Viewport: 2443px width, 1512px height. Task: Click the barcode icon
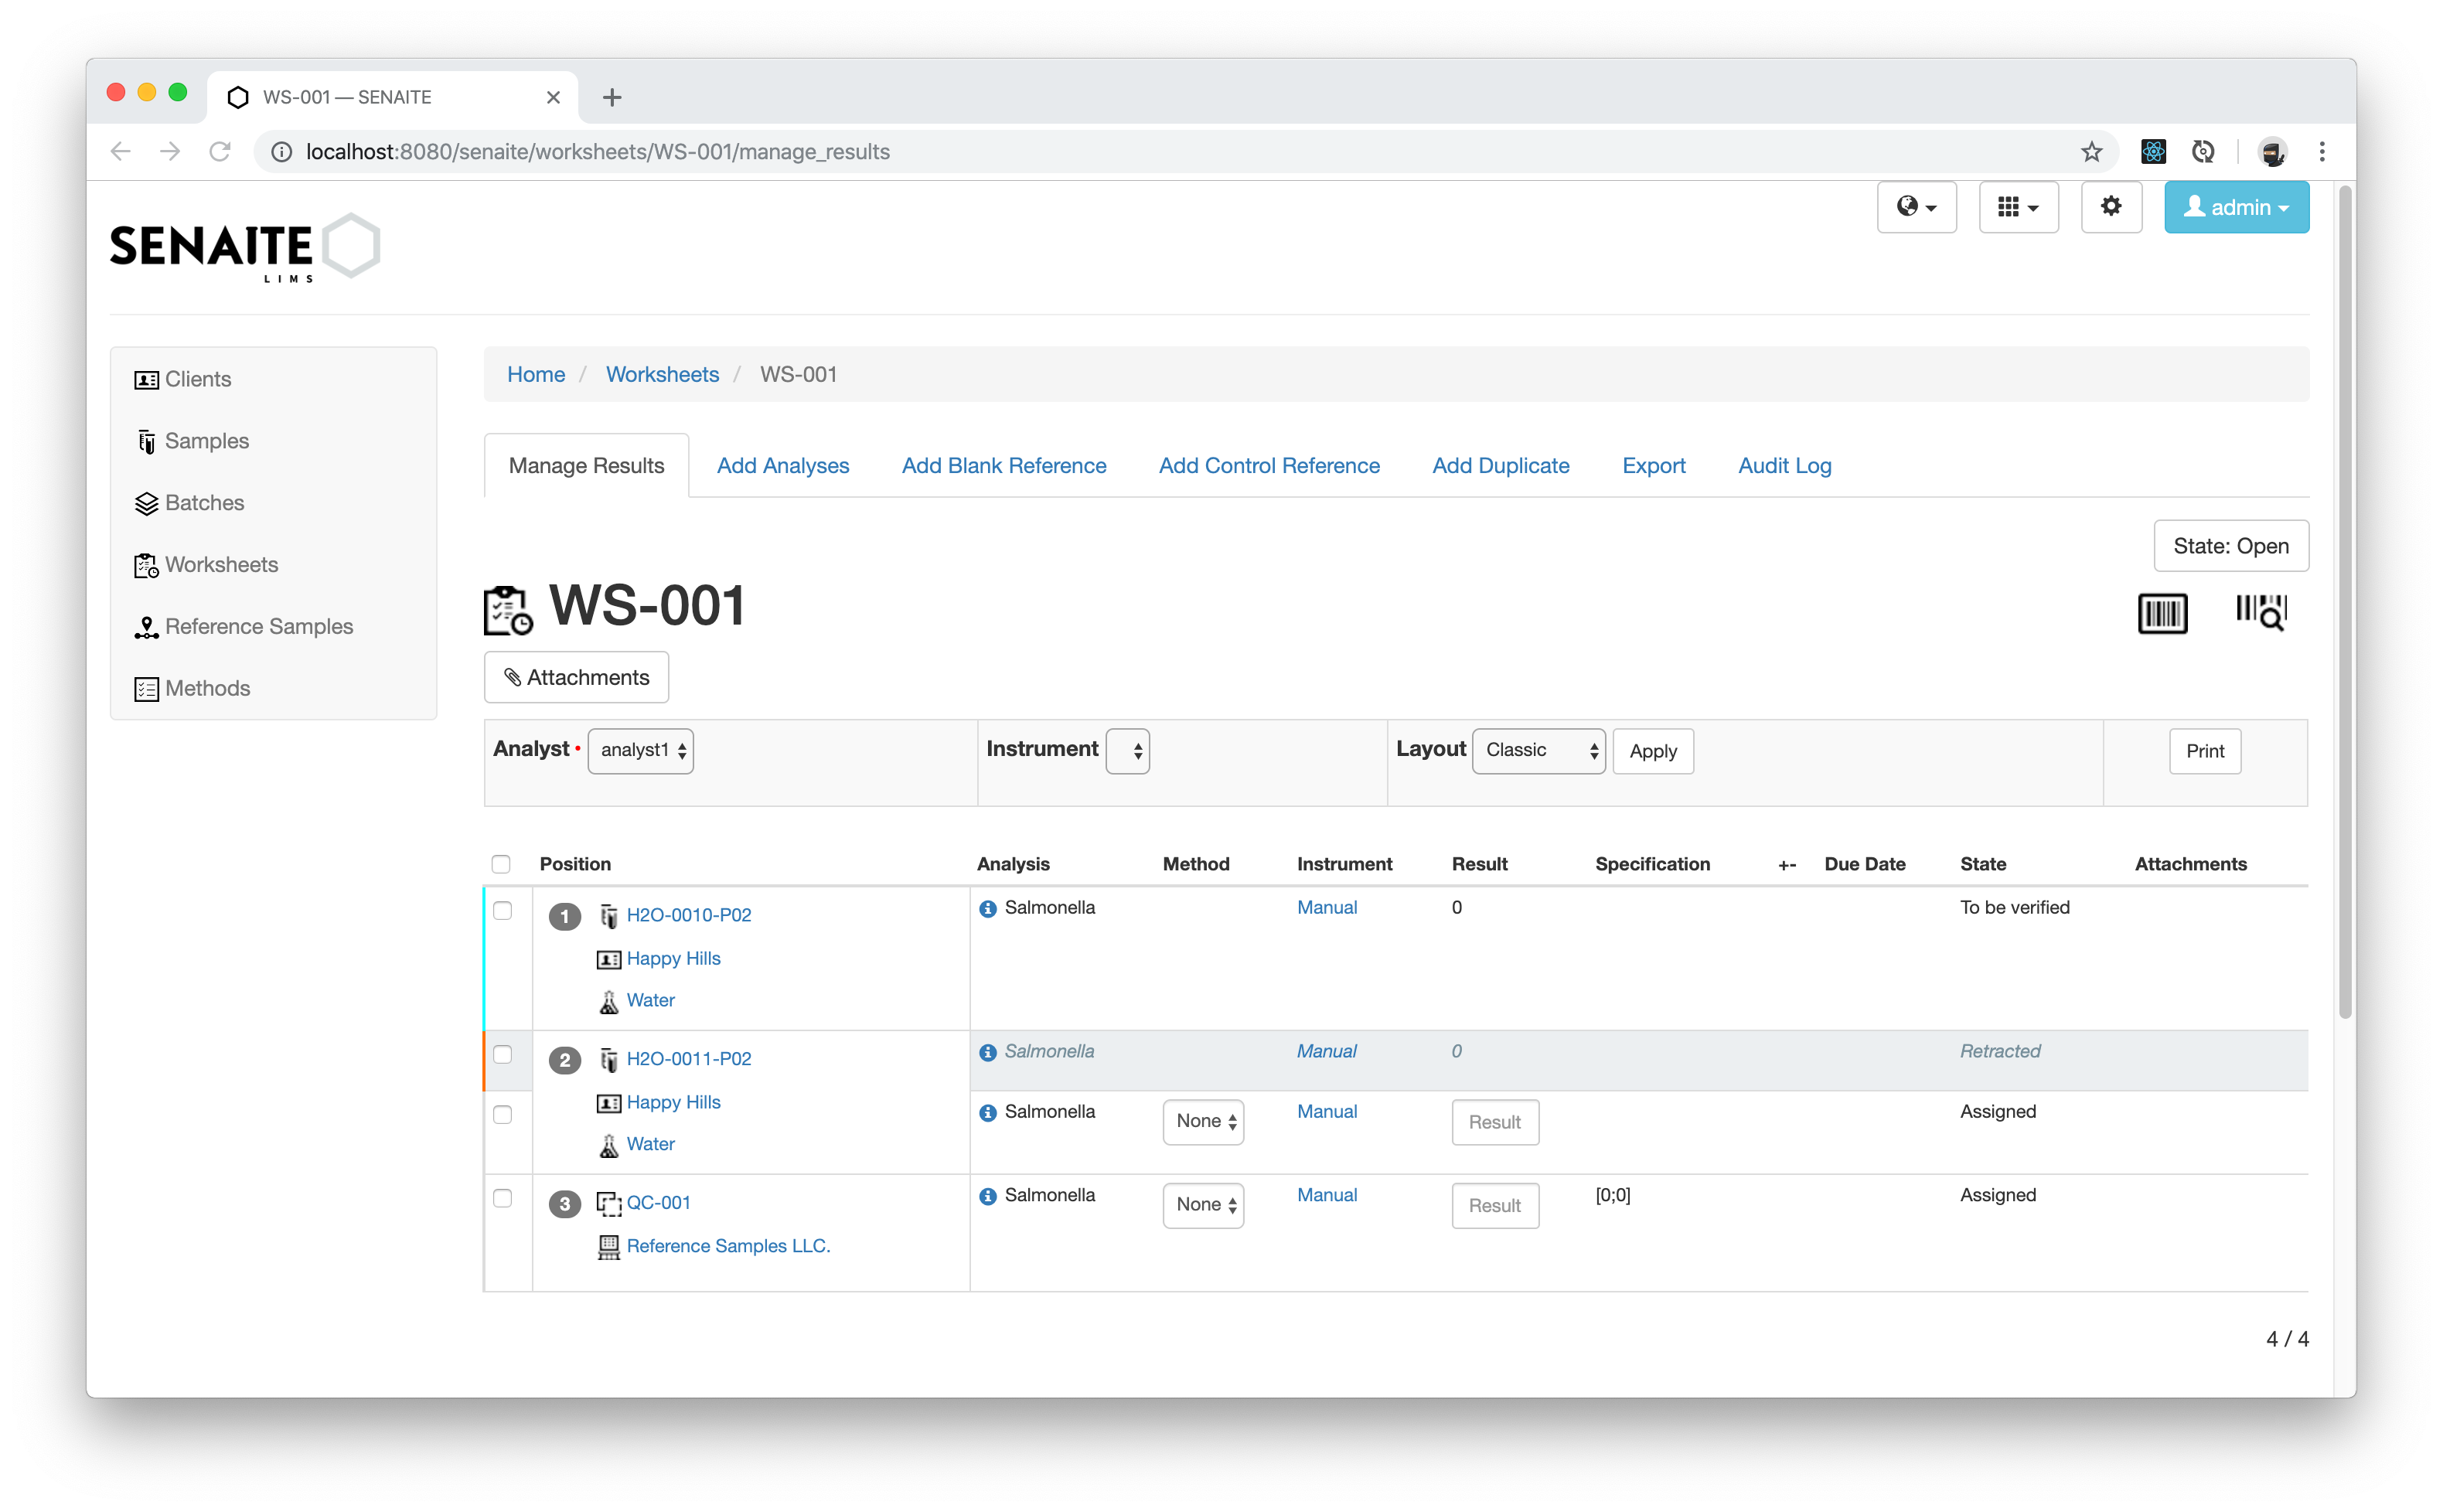2162,613
